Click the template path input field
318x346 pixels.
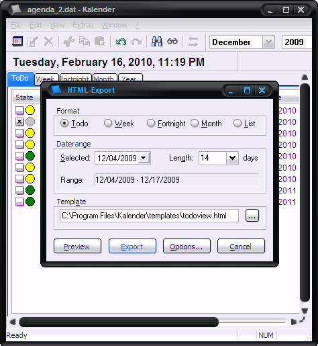click(149, 216)
